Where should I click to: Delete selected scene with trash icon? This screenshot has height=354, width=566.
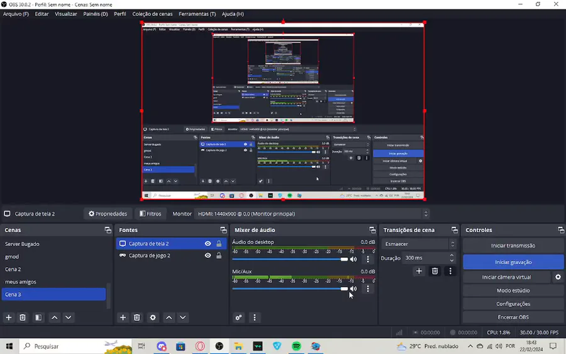click(x=23, y=318)
